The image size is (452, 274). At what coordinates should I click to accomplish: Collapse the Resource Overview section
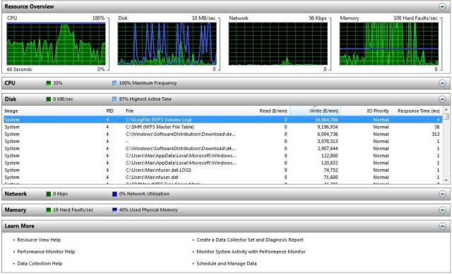pyautogui.click(x=442, y=6)
